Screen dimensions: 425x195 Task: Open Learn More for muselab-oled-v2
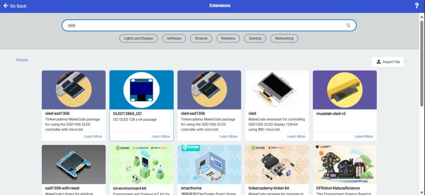[364, 136]
